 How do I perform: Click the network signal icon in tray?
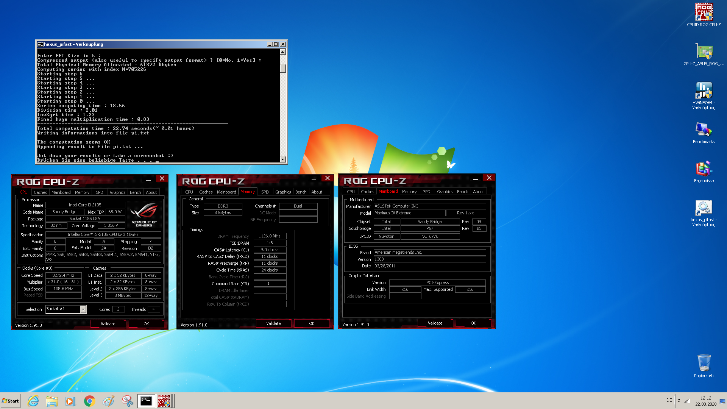pos(687,401)
